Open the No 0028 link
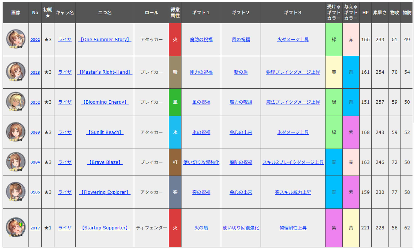414x250 pixels. pyautogui.click(x=35, y=72)
